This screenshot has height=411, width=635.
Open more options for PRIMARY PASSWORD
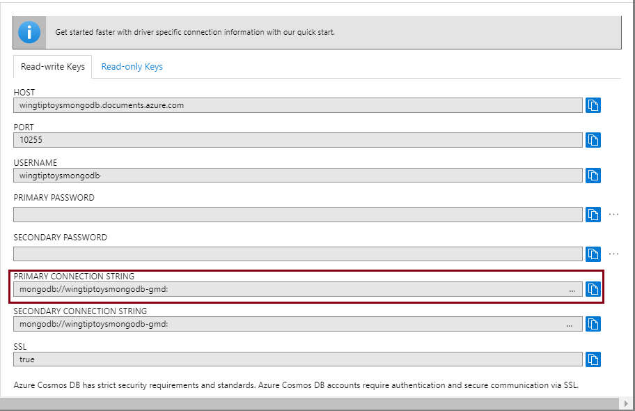[x=613, y=215]
